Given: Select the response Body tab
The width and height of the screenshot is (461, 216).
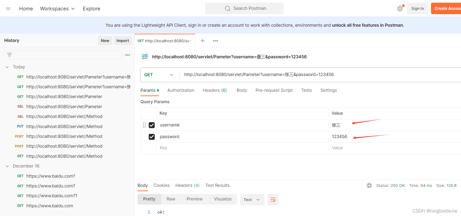Looking at the screenshot, I should pos(143,185).
